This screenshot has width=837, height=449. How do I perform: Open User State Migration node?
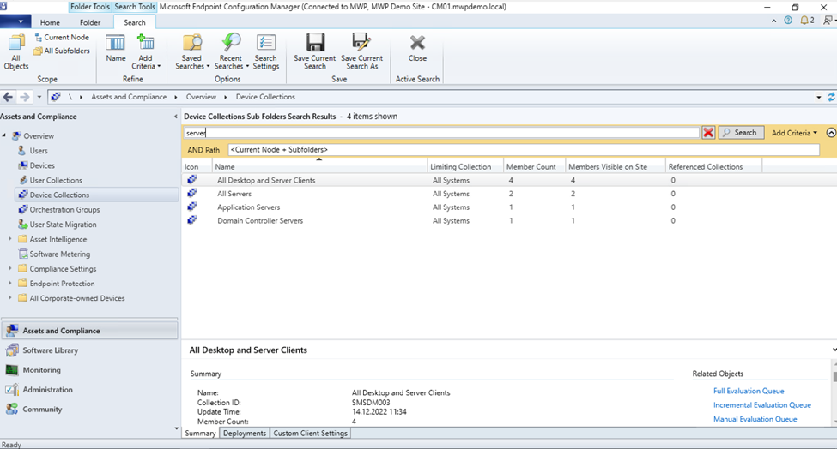click(x=63, y=224)
